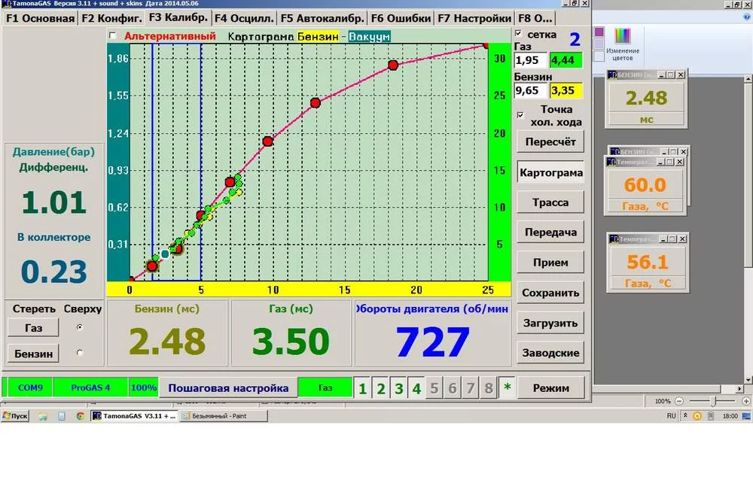Select injector number 1 button

click(363, 388)
